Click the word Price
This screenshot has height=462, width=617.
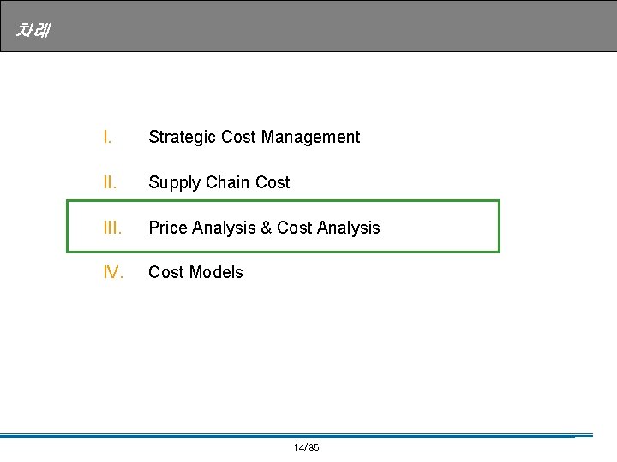pyautogui.click(x=168, y=228)
